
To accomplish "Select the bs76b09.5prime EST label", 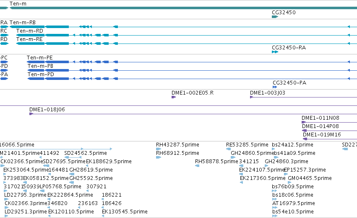I will coord(293,187).
